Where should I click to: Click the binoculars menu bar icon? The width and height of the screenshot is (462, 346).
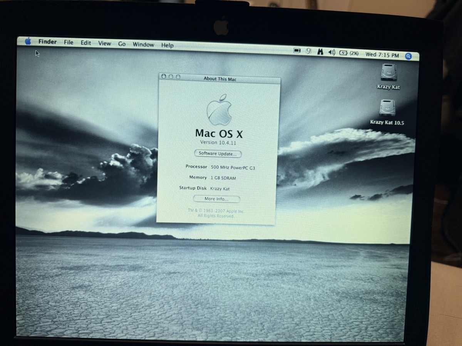(x=320, y=52)
